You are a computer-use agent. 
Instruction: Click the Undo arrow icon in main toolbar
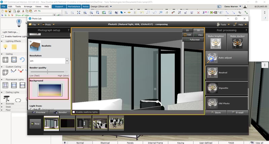[36, 11]
